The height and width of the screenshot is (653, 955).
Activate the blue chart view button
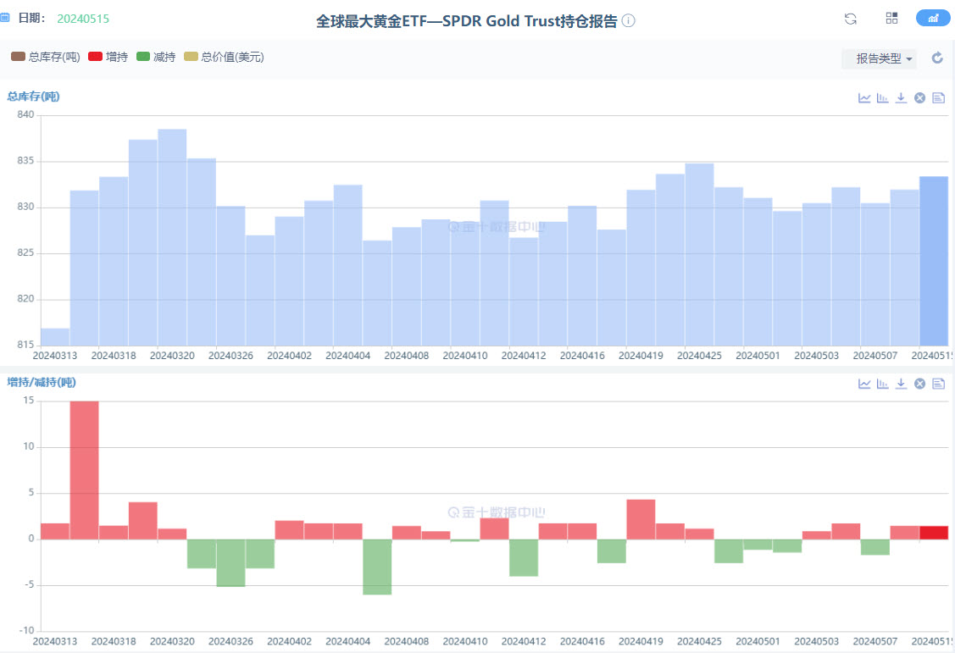coord(932,19)
